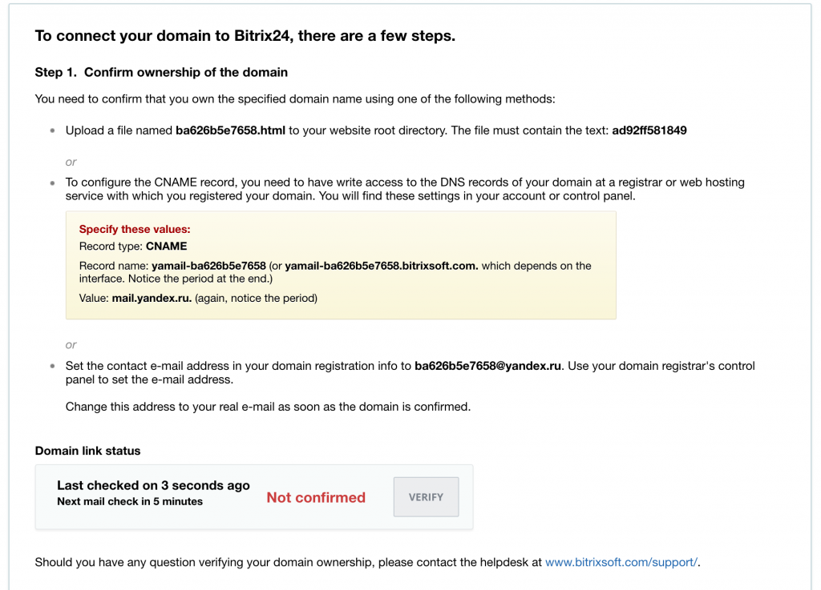
Task: Click the 'or' separator above the CNAME instructions
Action: [71, 162]
